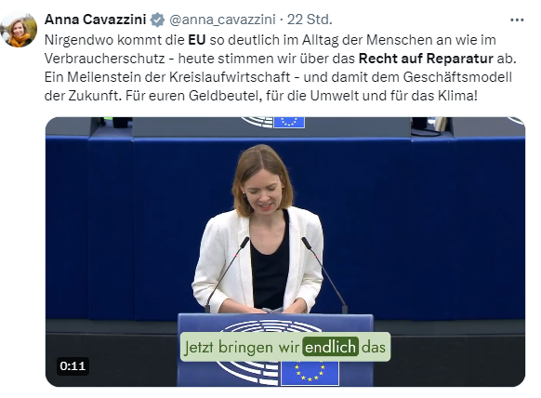
Task: Click the 0:11 video duration badge
Action: [x=73, y=365]
